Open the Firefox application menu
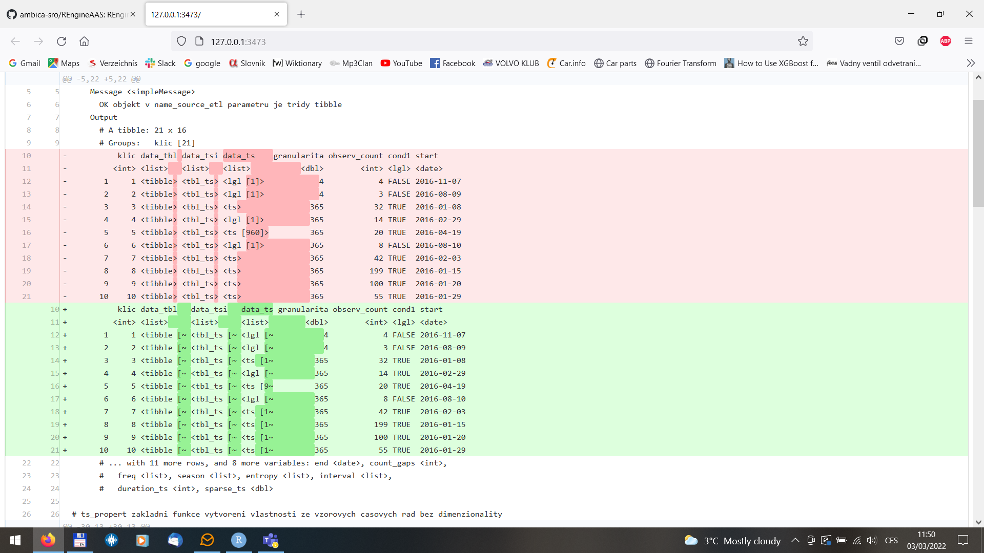 [969, 41]
